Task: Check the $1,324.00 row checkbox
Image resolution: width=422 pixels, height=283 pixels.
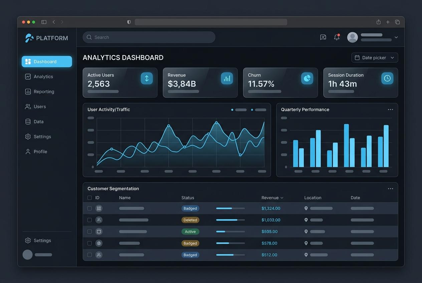Action: point(89,208)
